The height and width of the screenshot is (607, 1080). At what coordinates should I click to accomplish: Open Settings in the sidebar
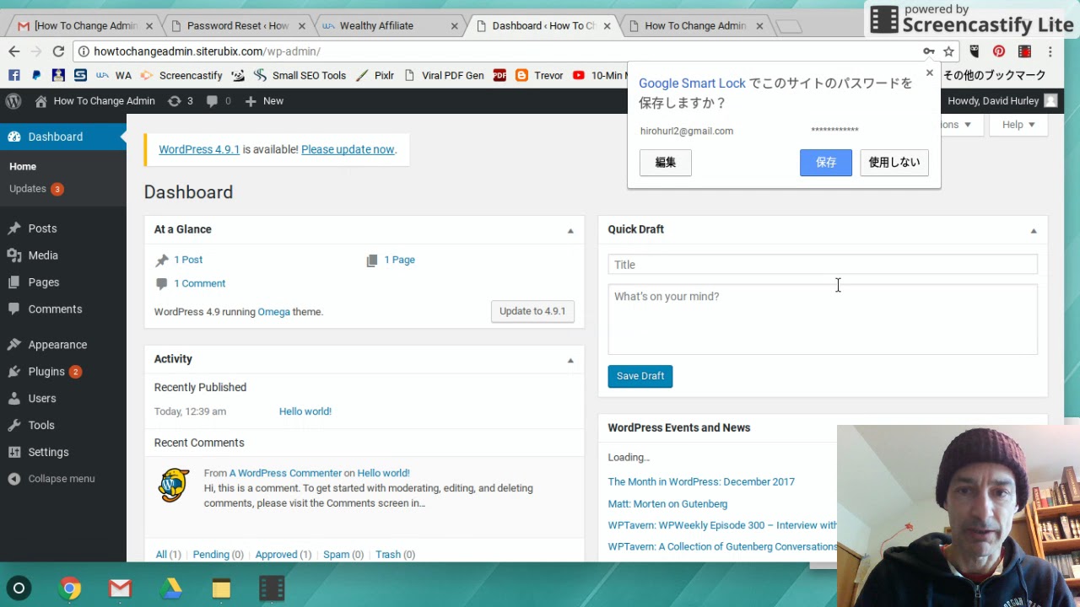pyautogui.click(x=48, y=452)
